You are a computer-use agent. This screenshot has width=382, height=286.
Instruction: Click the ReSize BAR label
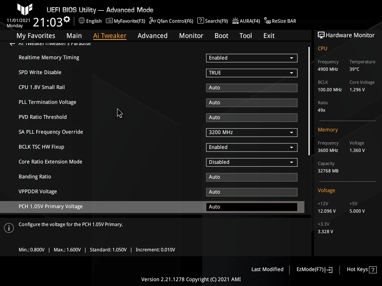[284, 21]
